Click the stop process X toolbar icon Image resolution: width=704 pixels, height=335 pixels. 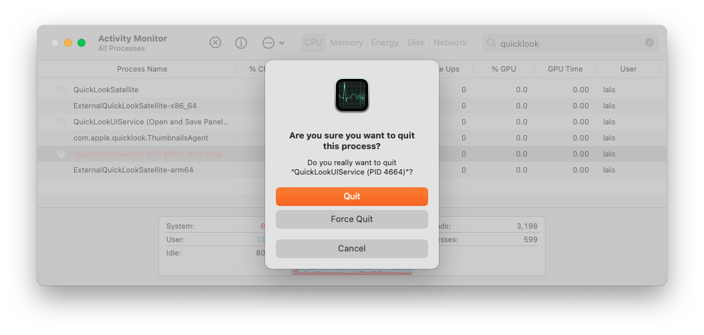[x=216, y=43]
